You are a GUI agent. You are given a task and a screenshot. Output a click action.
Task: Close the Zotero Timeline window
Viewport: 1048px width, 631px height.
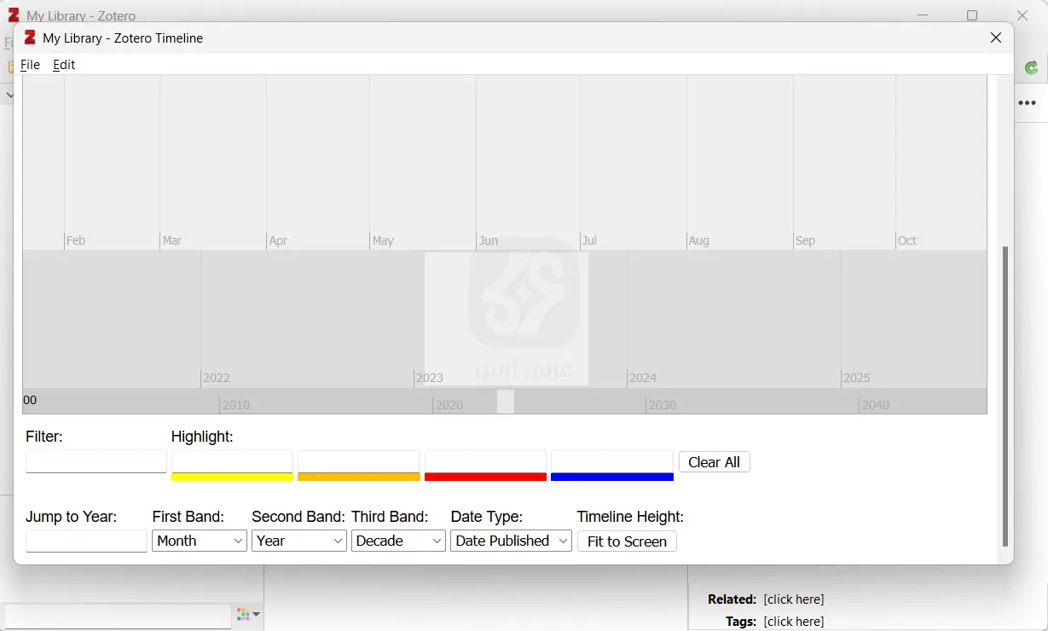pyautogui.click(x=995, y=38)
